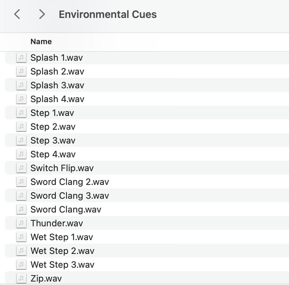289x285 pixels.
Task: Click the audio icon beside Step 3.wav
Action: point(21,140)
